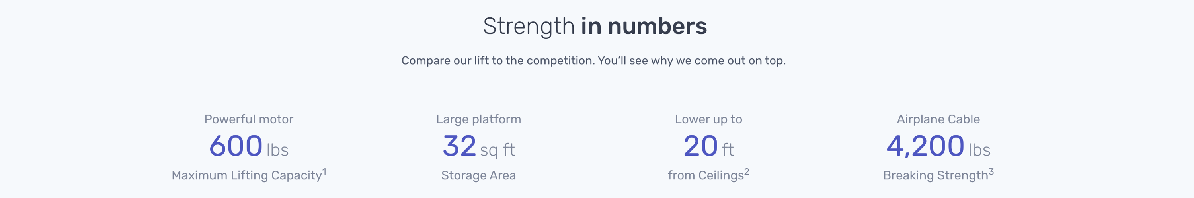Click the 'lbs' unit beside 600
The image size is (1194, 198).
[278, 150]
